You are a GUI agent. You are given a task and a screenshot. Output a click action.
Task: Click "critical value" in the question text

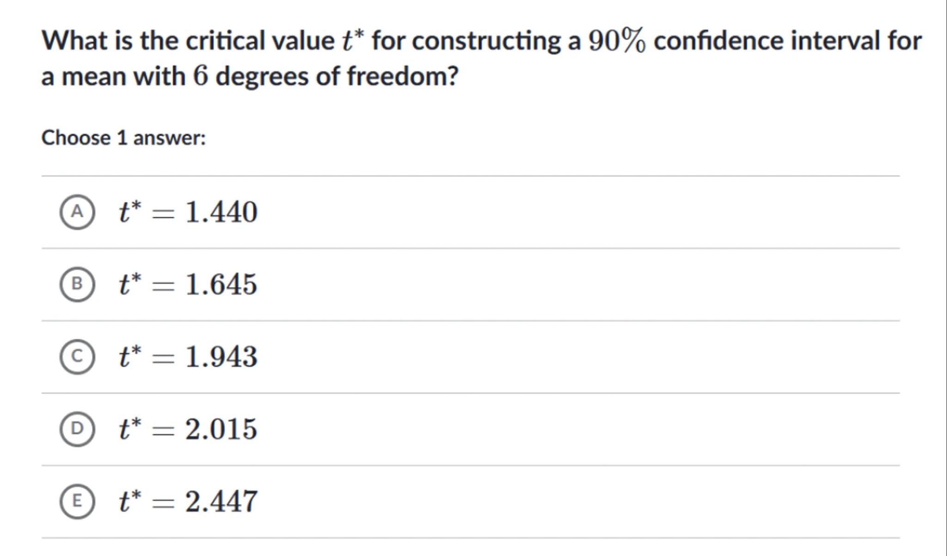coord(260,41)
